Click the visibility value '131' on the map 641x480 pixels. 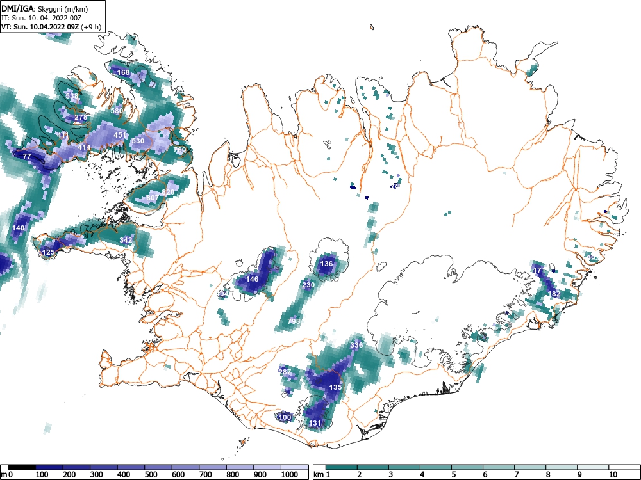[315, 423]
